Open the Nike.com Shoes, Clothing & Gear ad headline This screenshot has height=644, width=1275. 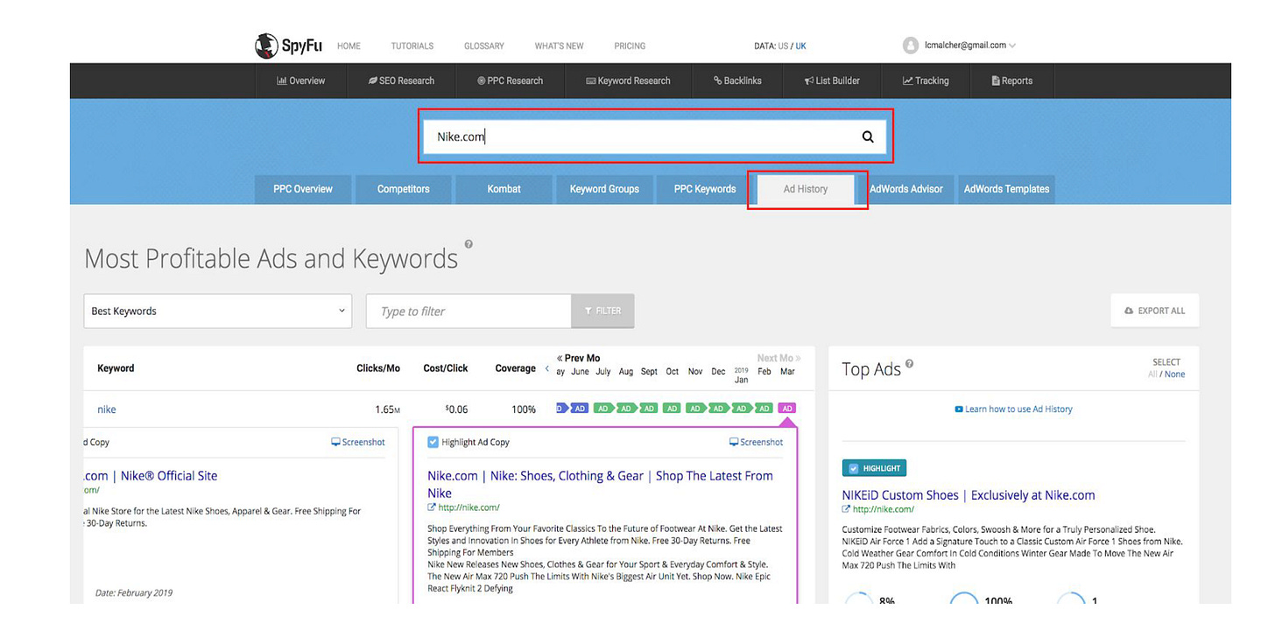(x=601, y=484)
